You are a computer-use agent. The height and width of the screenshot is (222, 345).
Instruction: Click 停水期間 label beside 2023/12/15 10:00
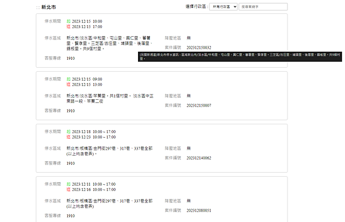tap(52, 21)
